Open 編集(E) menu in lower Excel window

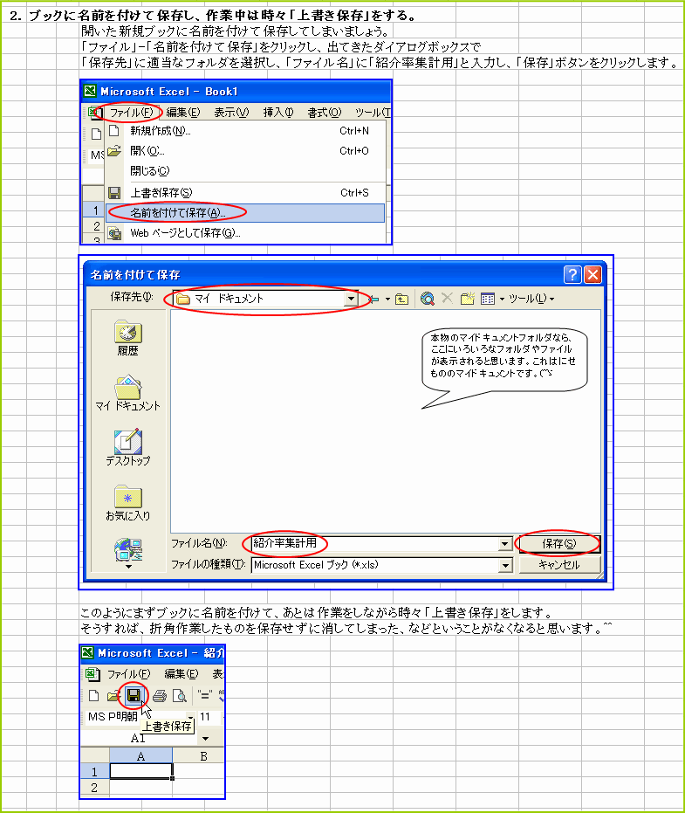[x=182, y=674]
